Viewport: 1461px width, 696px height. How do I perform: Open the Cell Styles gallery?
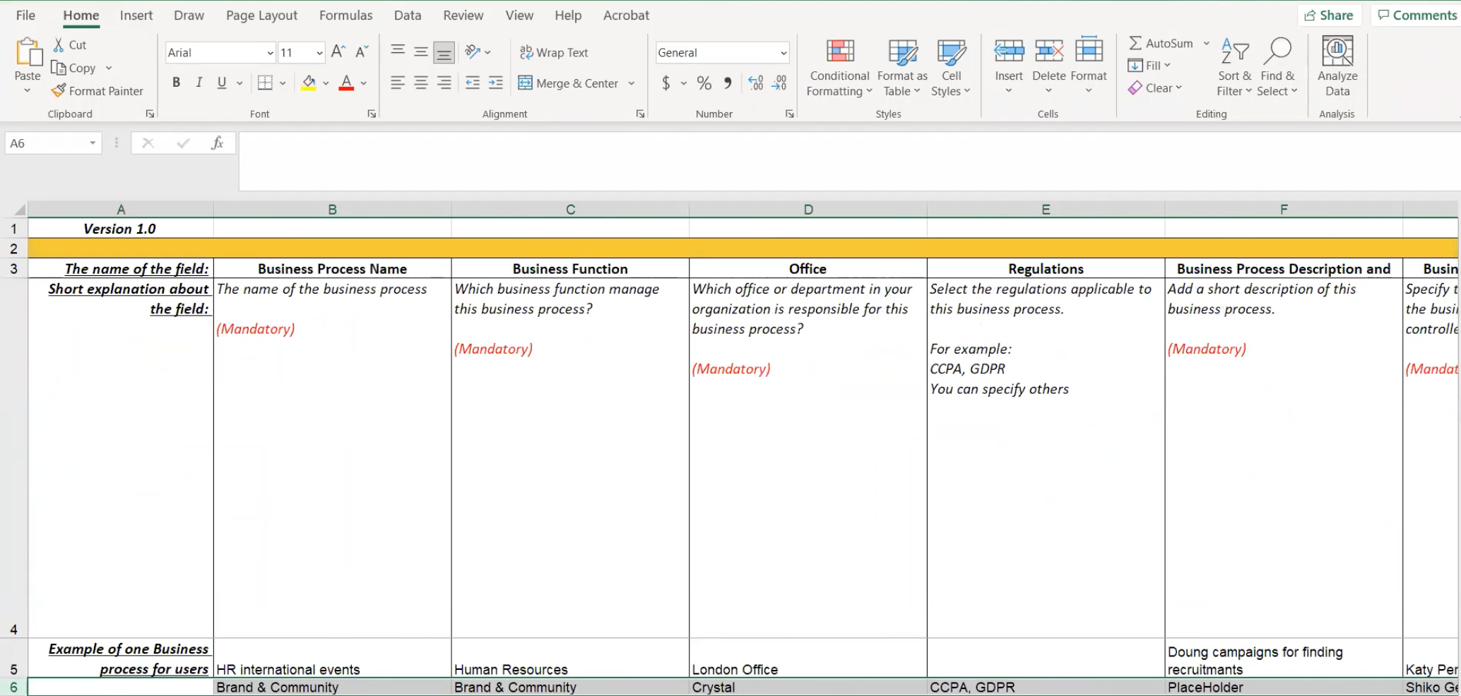click(x=951, y=68)
